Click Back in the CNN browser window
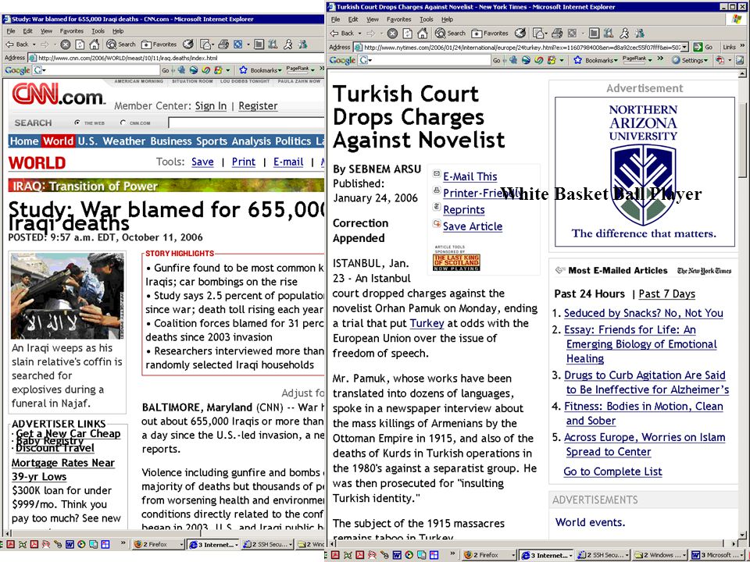750x562 pixels. click(x=17, y=44)
